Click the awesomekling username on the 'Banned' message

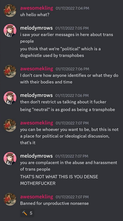click(x=37, y=197)
